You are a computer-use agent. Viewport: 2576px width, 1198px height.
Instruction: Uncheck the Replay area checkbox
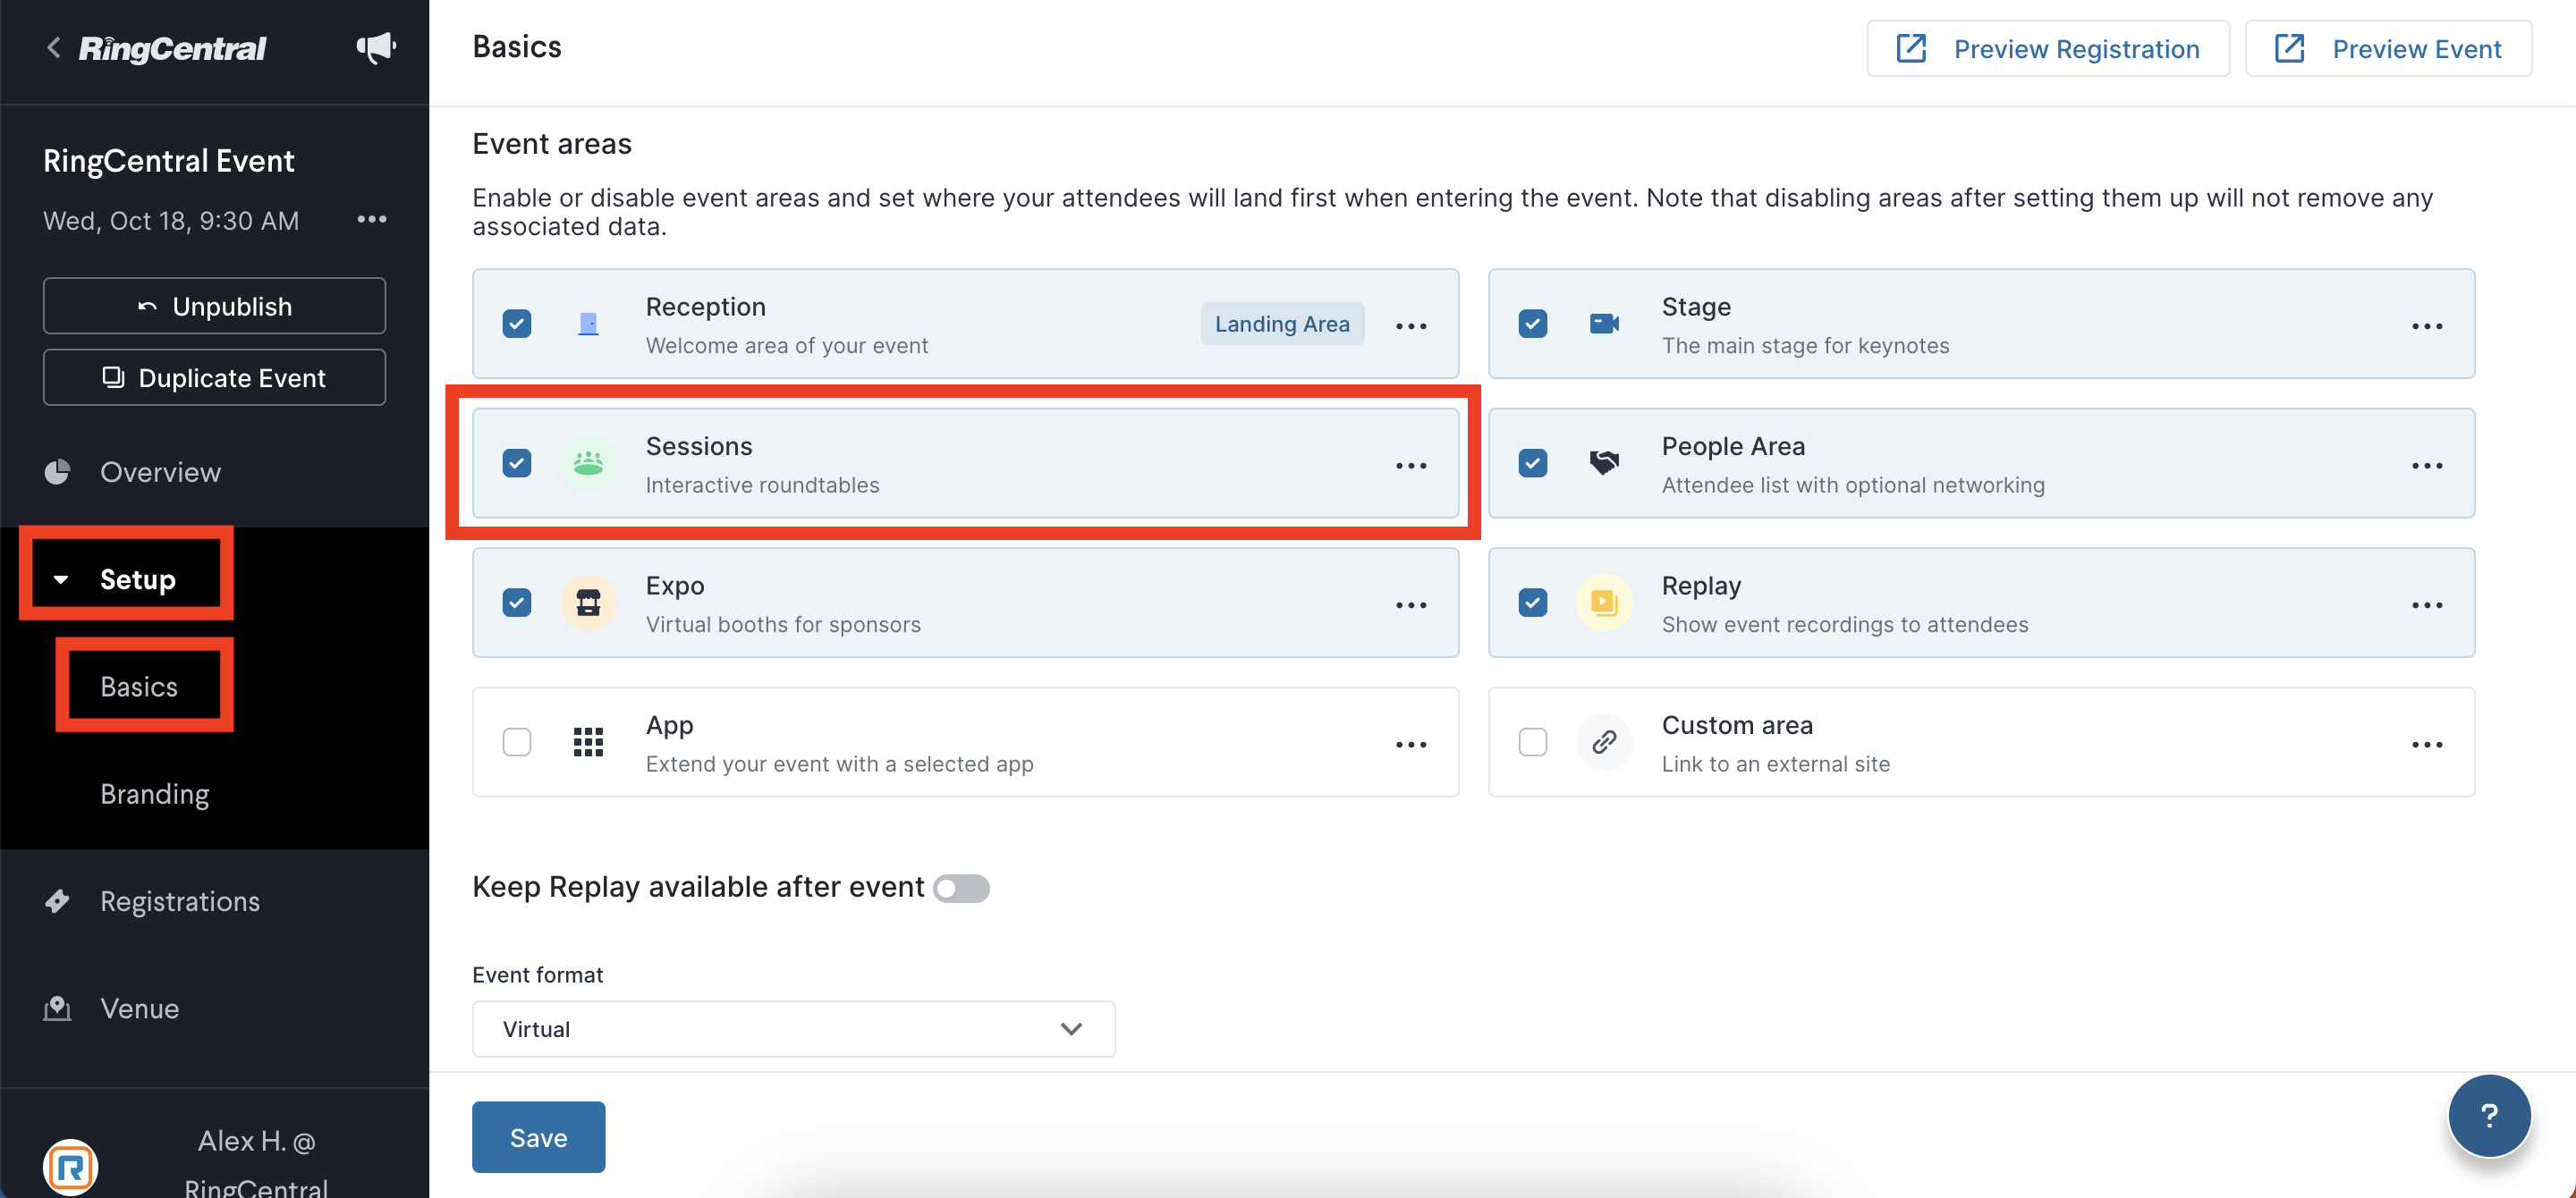coord(1533,603)
